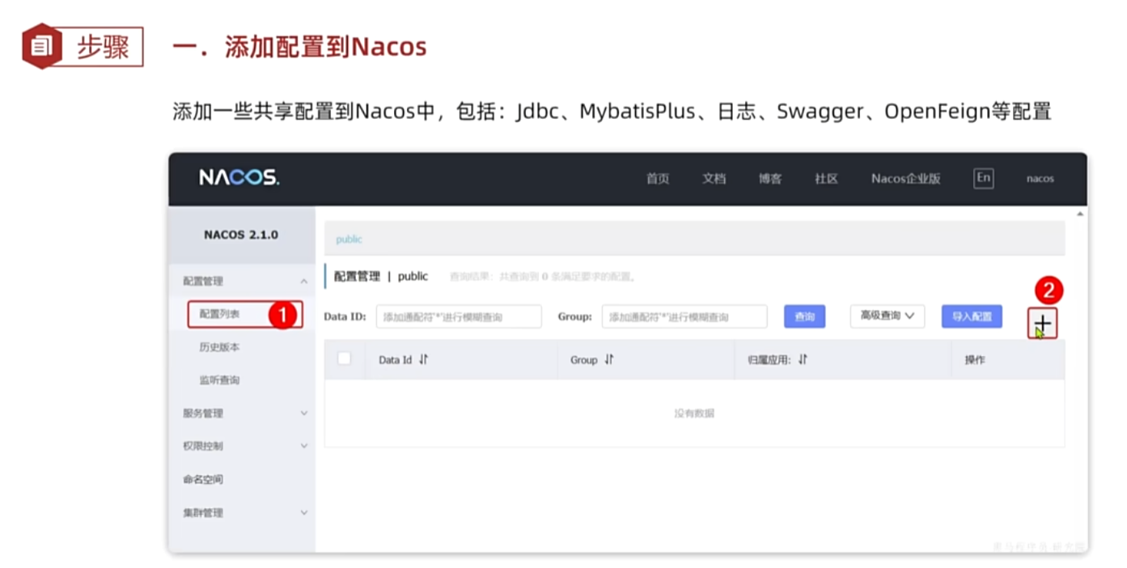Image resolution: width=1127 pixels, height=568 pixels.
Task: Click the NACOS 2.1.0 version label
Action: click(241, 235)
